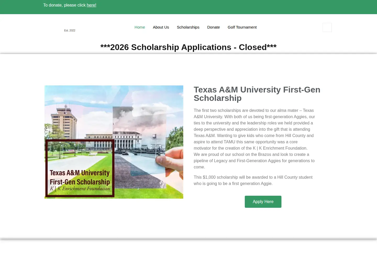Go to the About Us page
Image resolution: width=377 pixels, height=262 pixels.
161,27
